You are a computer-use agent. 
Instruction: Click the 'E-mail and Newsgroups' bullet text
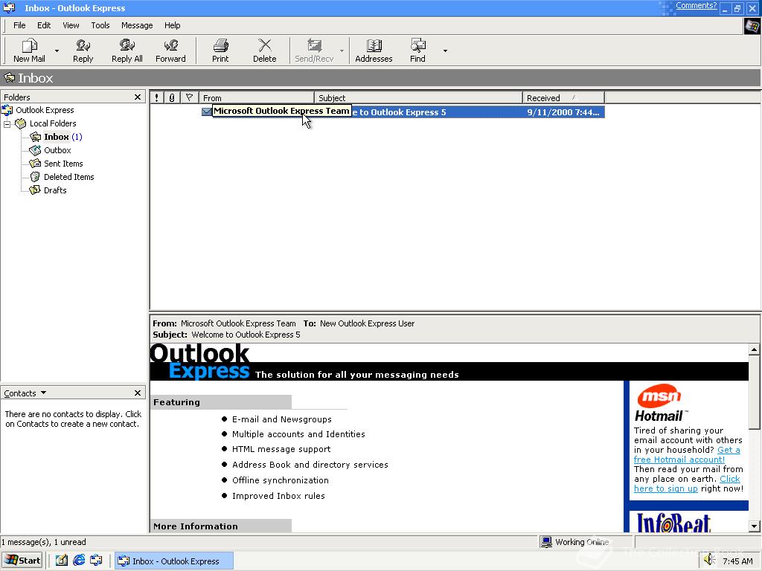[x=282, y=419]
